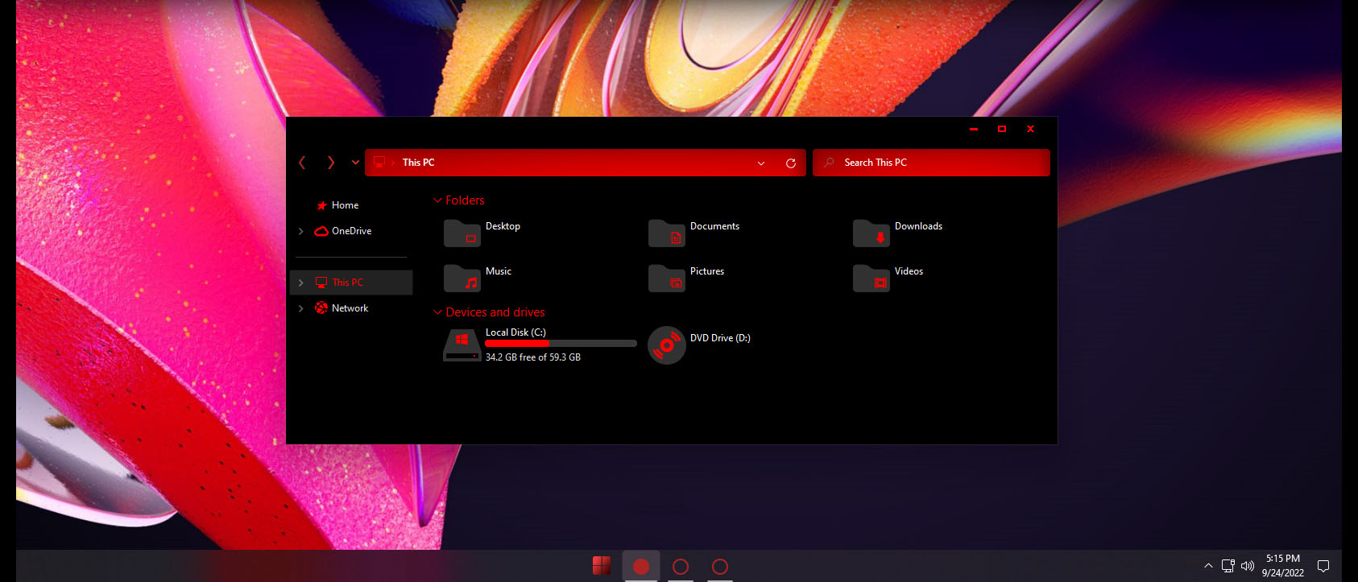
Task: Click the This PC monitor icon in address bar
Action: pos(379,162)
